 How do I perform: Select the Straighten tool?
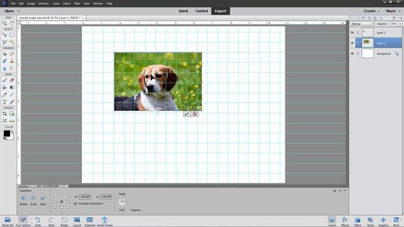pyautogui.click(x=12, y=120)
